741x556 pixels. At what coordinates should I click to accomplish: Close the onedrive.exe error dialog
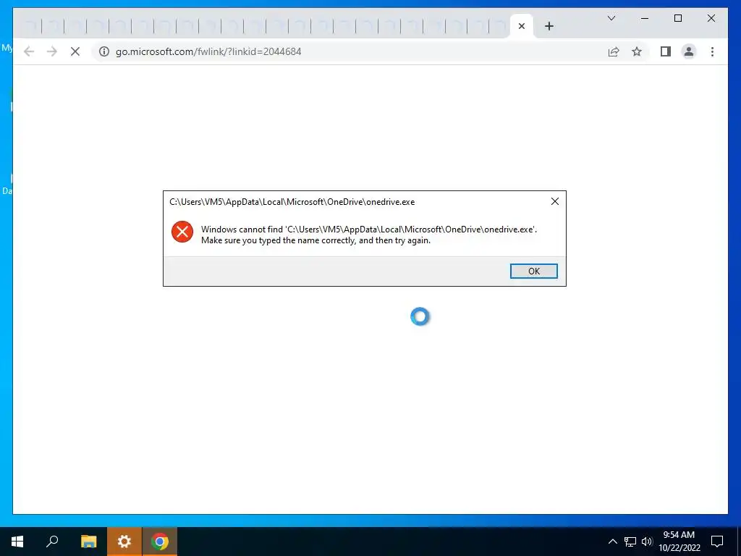pyautogui.click(x=555, y=201)
